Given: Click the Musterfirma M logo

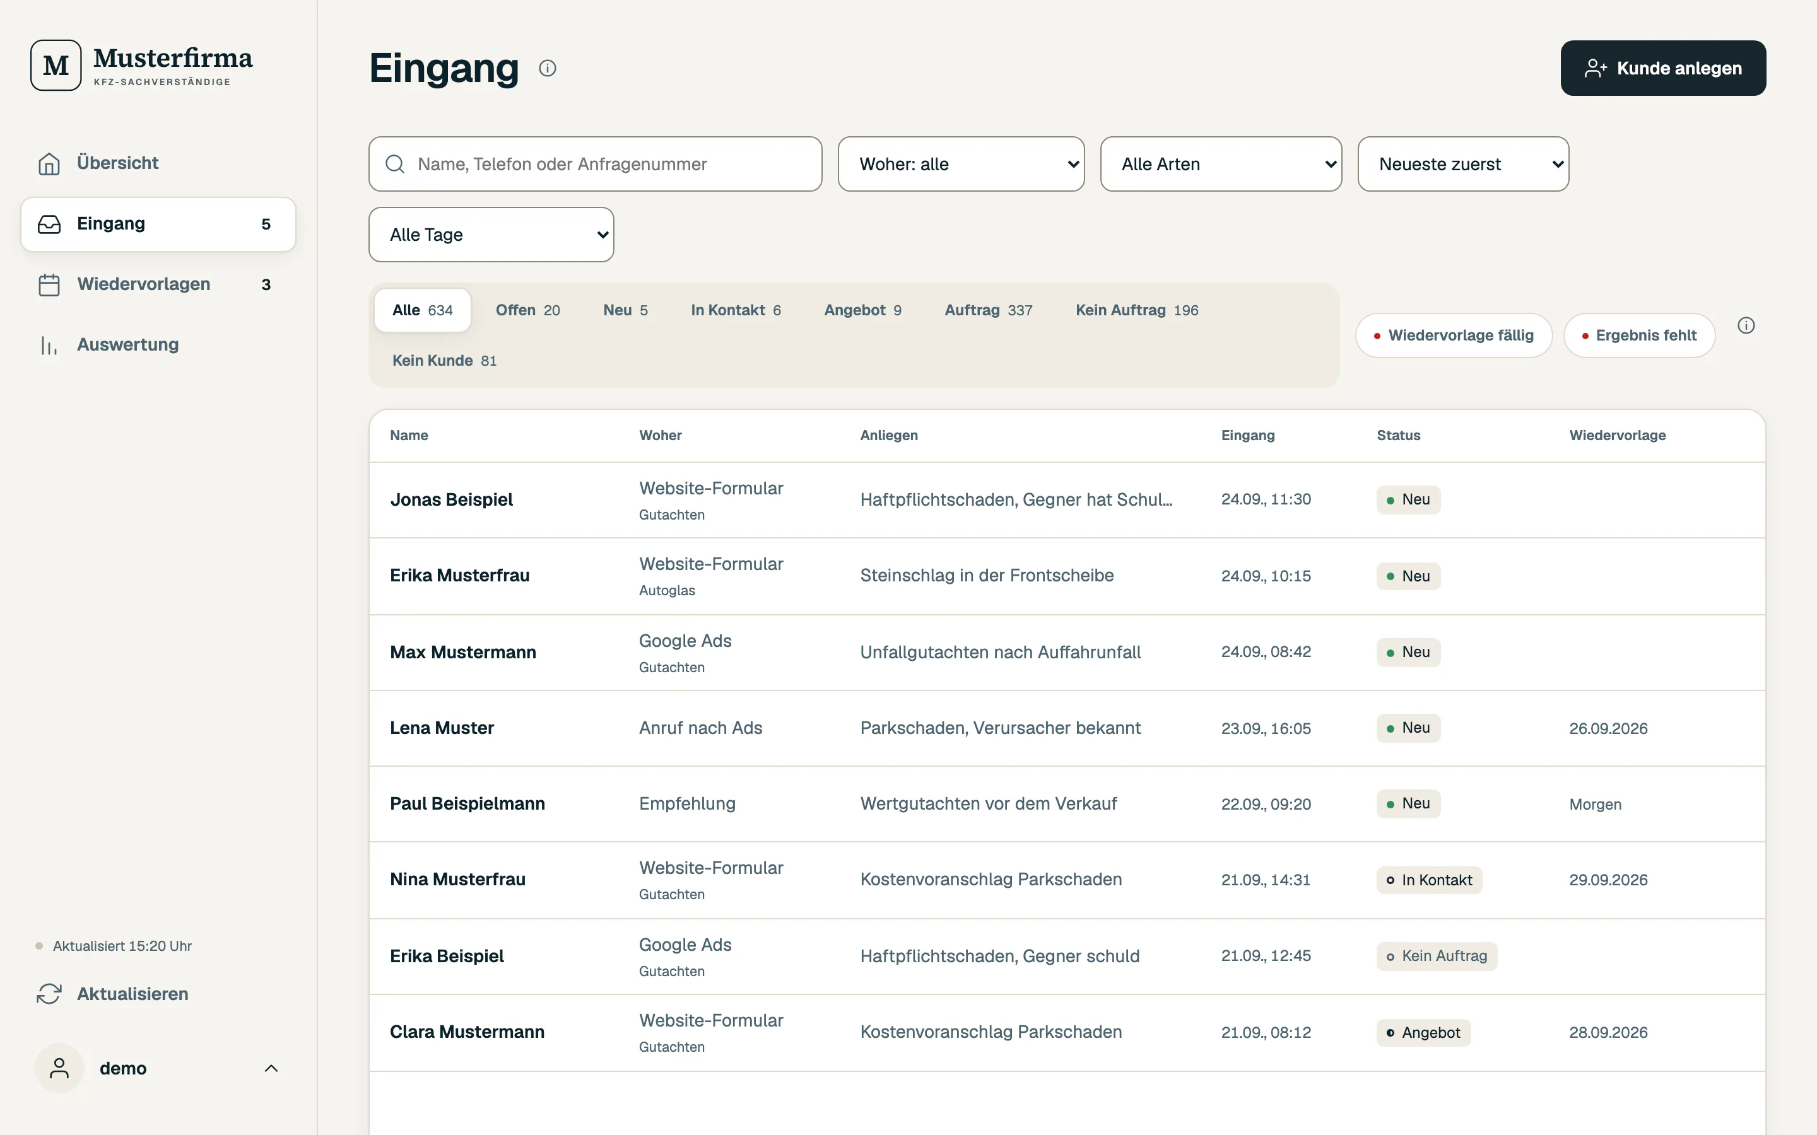Looking at the screenshot, I should click(56, 66).
